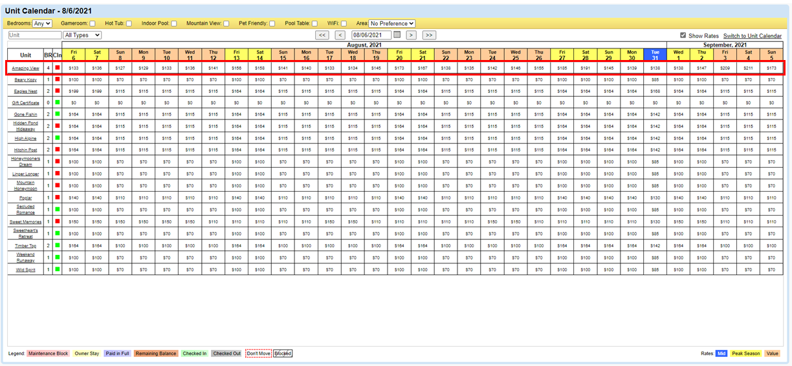This screenshot has width=792, height=366.
Task: Select the Fri 6 column header
Action: [74, 55]
